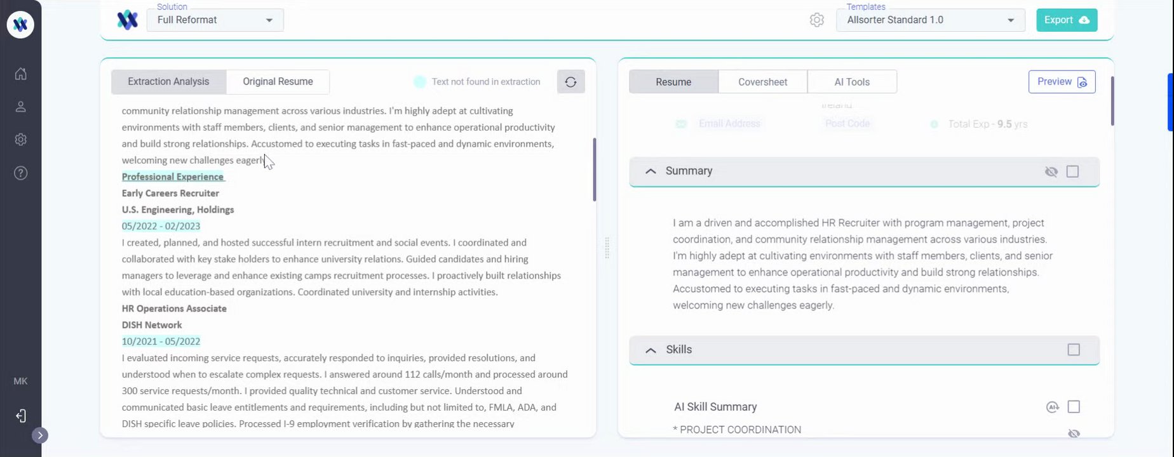Click the AI icon beside AI Skill Summary

pyautogui.click(x=1052, y=407)
